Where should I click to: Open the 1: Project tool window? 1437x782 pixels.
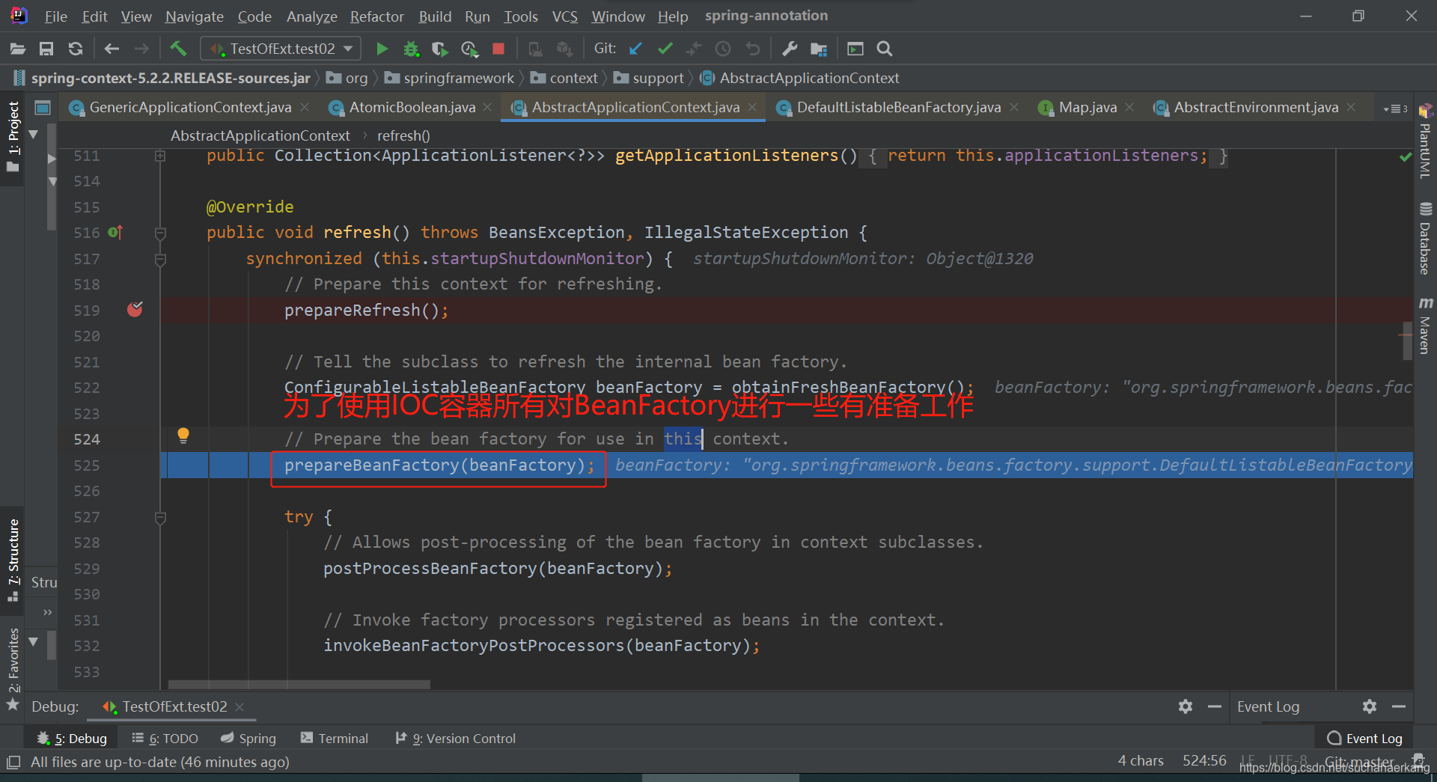pyautogui.click(x=13, y=137)
